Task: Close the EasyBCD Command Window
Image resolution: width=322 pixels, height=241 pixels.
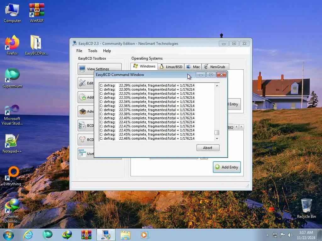Action: click(x=221, y=75)
